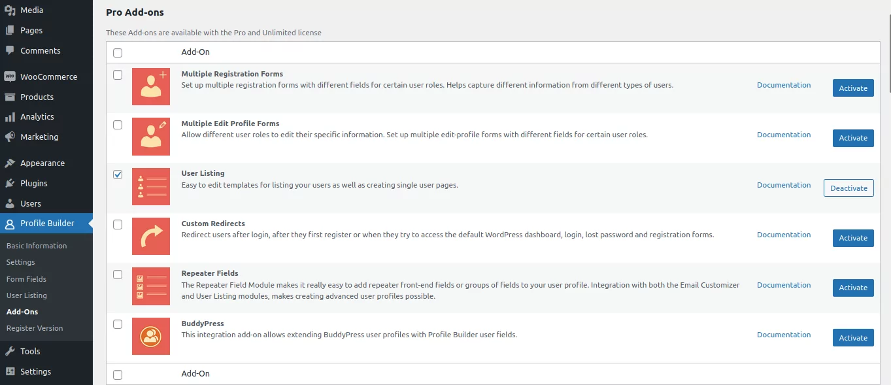Open Documentation link for Custom Redirects
891x385 pixels.
pos(783,235)
